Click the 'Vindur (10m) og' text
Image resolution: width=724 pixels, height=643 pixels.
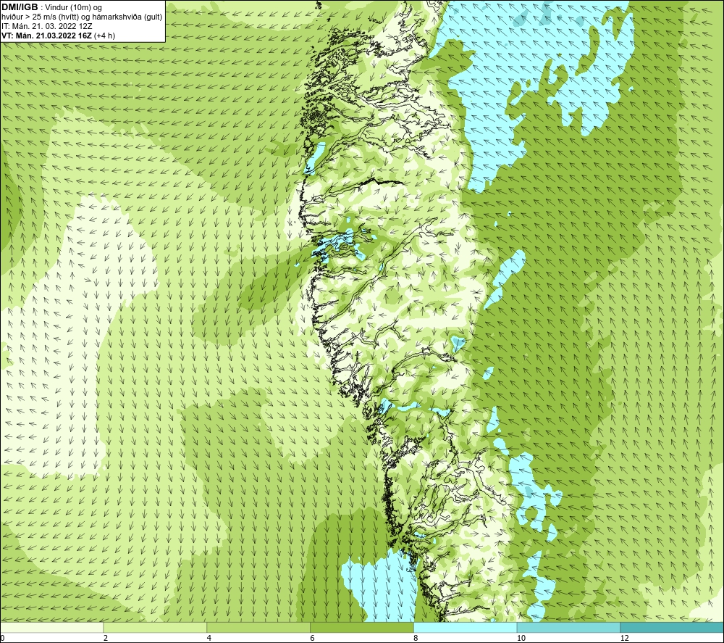[73, 8]
